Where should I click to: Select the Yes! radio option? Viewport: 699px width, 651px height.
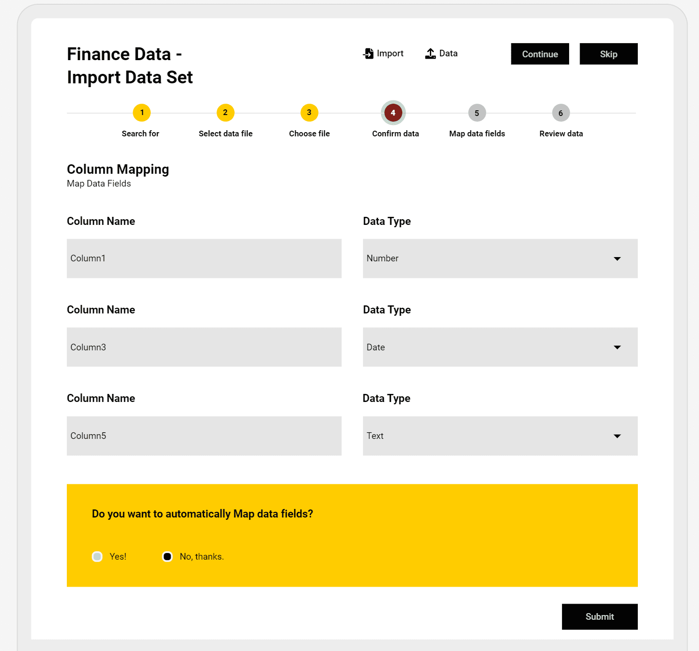tap(97, 556)
